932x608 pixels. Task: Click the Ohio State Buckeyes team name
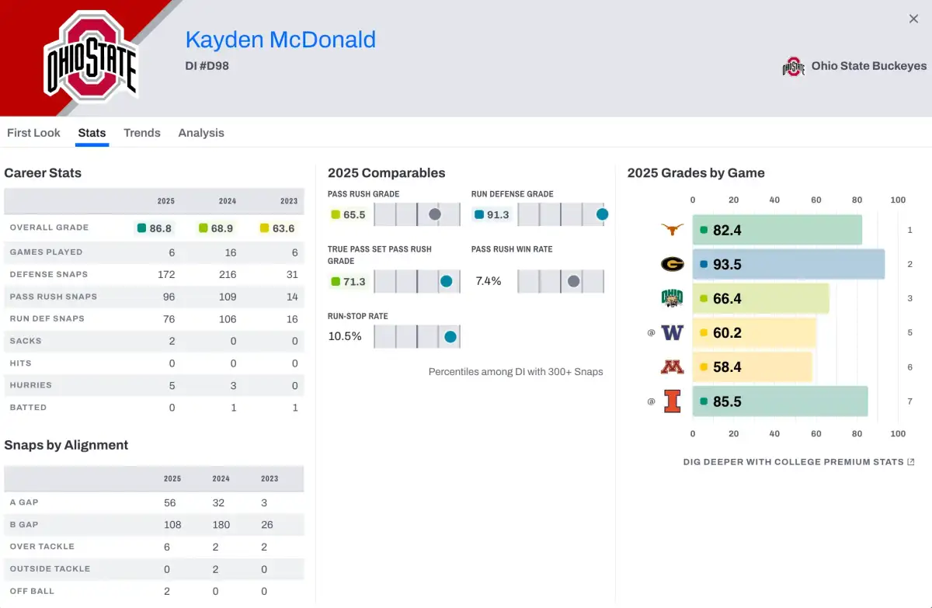(868, 66)
